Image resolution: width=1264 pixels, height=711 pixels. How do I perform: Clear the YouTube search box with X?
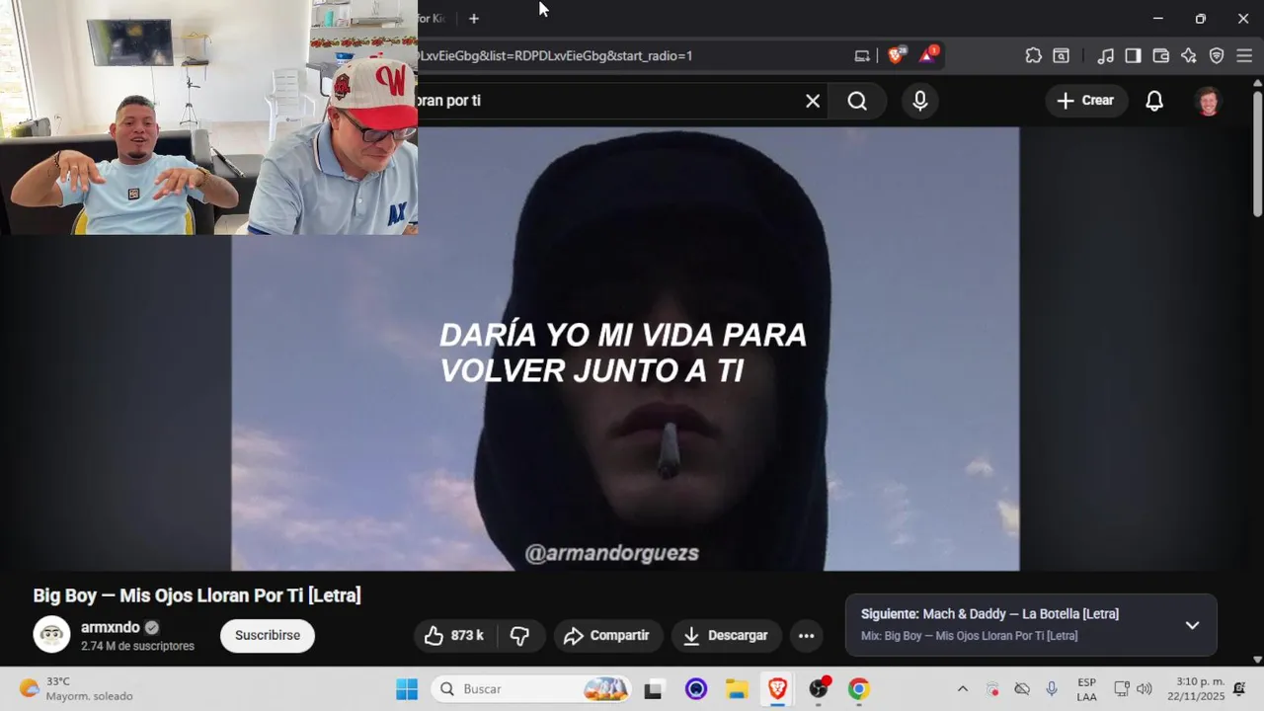[x=813, y=101]
